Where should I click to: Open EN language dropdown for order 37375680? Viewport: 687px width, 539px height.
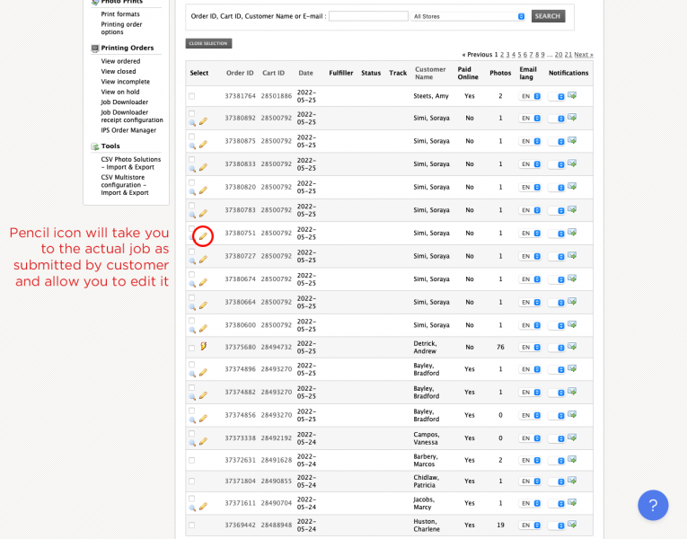[x=530, y=347]
